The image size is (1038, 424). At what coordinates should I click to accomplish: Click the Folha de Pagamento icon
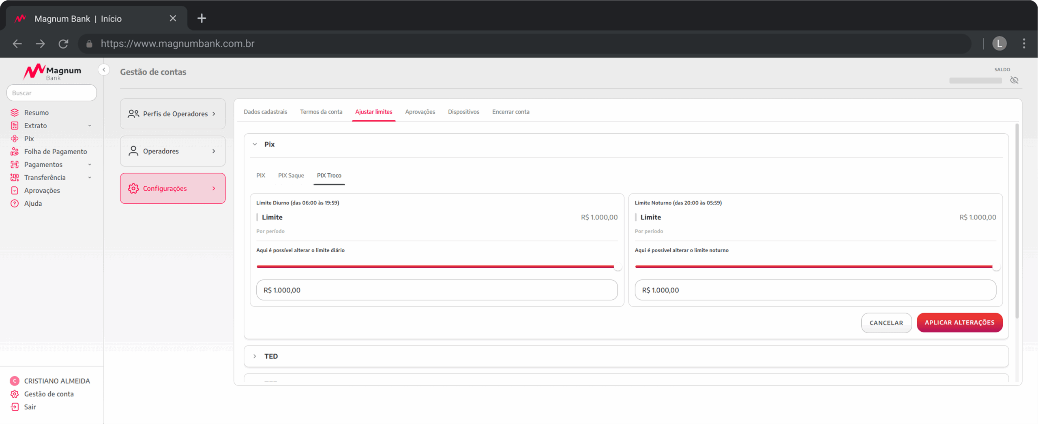pos(15,151)
